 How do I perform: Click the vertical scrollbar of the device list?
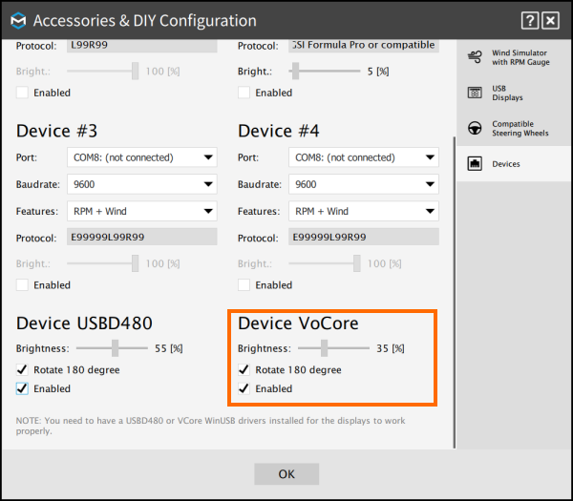coord(455,292)
